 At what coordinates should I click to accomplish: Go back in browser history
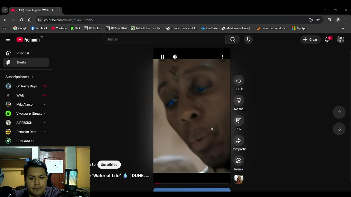pyautogui.click(x=5, y=20)
